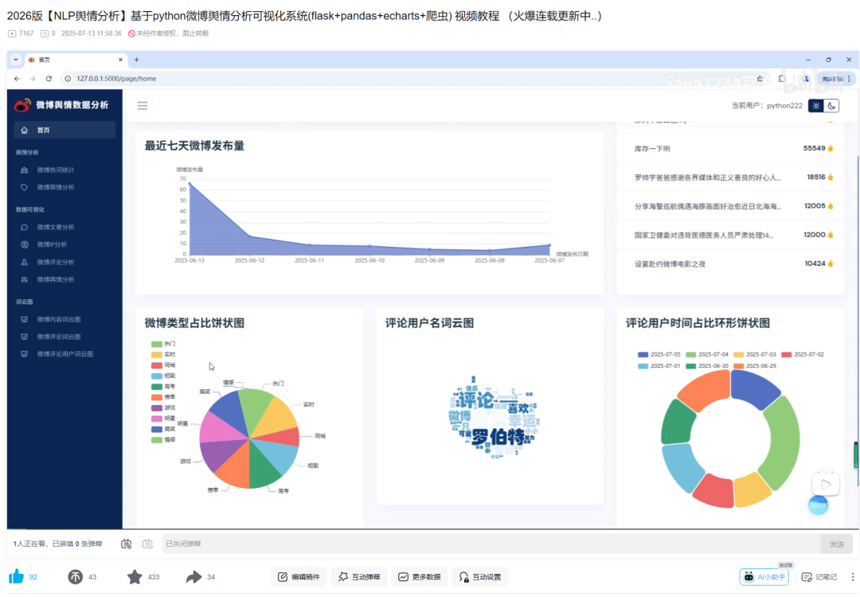The image size is (860, 597).
Task: Click the thumbs-up icon beside 12005
Action: 831,206
